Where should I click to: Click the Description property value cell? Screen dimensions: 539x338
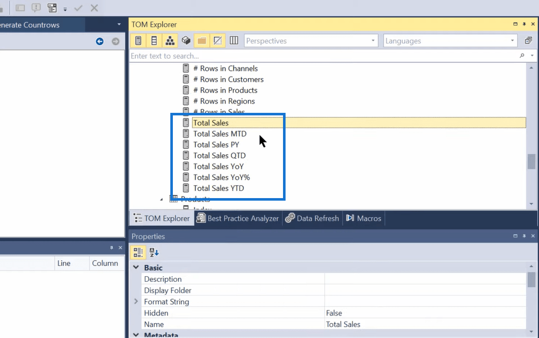(425, 279)
